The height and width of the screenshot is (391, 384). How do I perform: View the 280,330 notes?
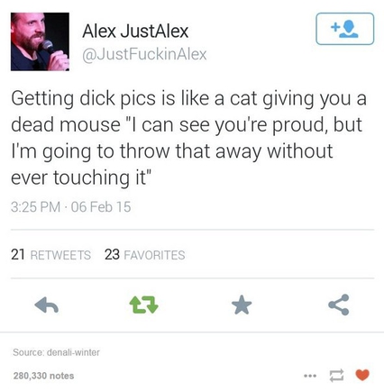(x=43, y=376)
